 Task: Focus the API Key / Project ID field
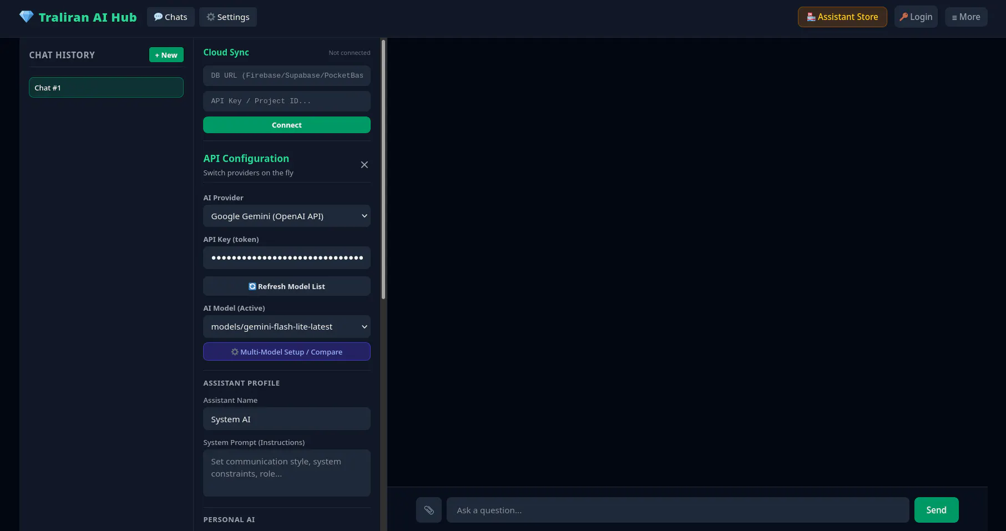click(x=287, y=101)
